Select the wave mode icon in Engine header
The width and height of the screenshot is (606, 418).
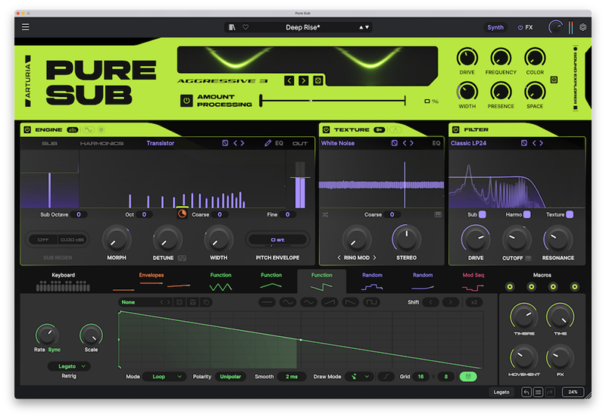pyautogui.click(x=89, y=129)
